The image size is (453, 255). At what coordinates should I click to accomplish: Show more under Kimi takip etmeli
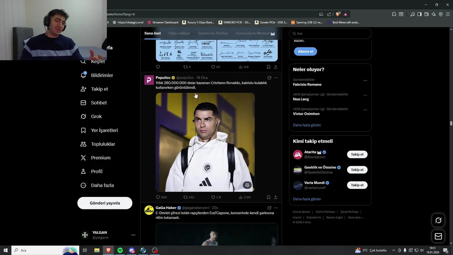pyautogui.click(x=307, y=199)
